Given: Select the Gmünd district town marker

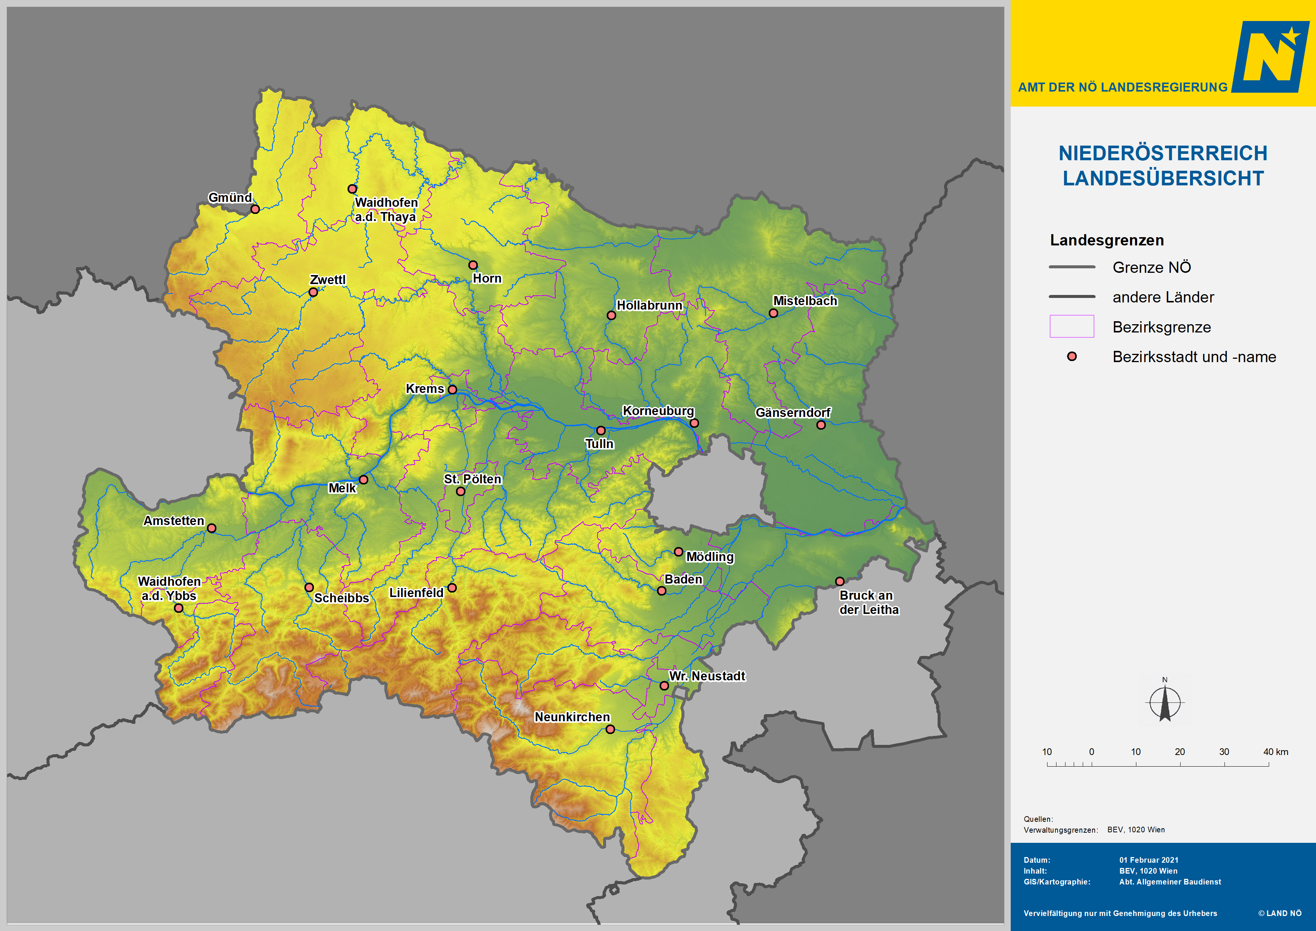Looking at the screenshot, I should click(255, 209).
